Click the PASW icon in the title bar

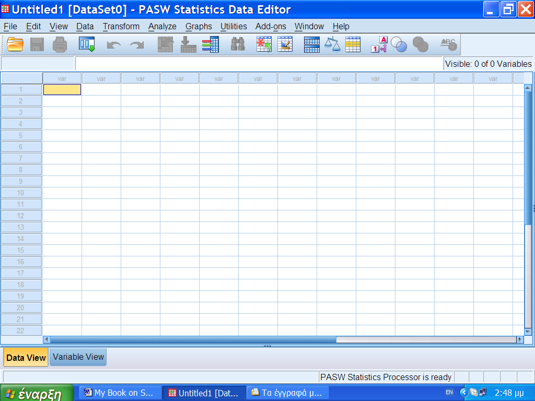(x=5, y=9)
